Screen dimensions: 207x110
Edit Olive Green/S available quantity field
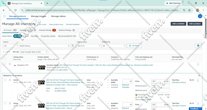coord(128,81)
